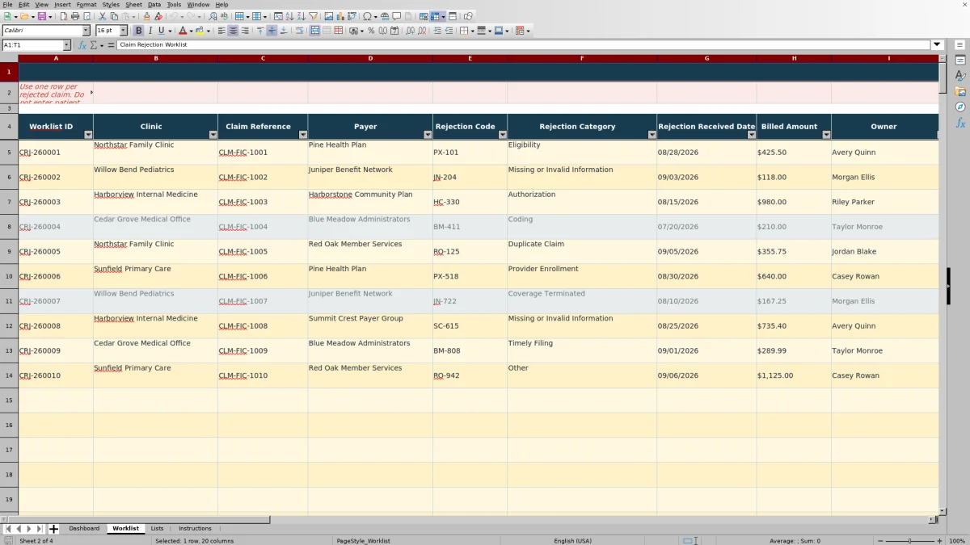Open the Format menu
The height and width of the screenshot is (545, 970).
[86, 4]
